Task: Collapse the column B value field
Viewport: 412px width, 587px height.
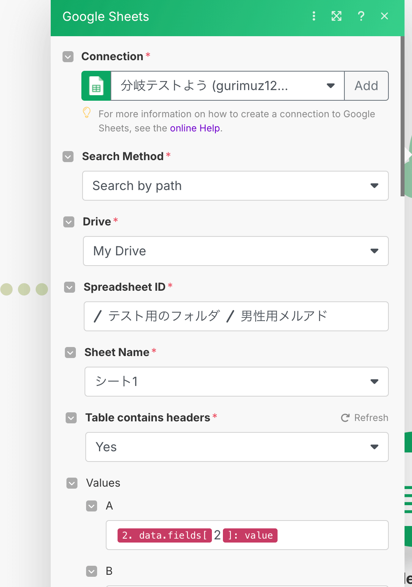Action: coord(92,571)
